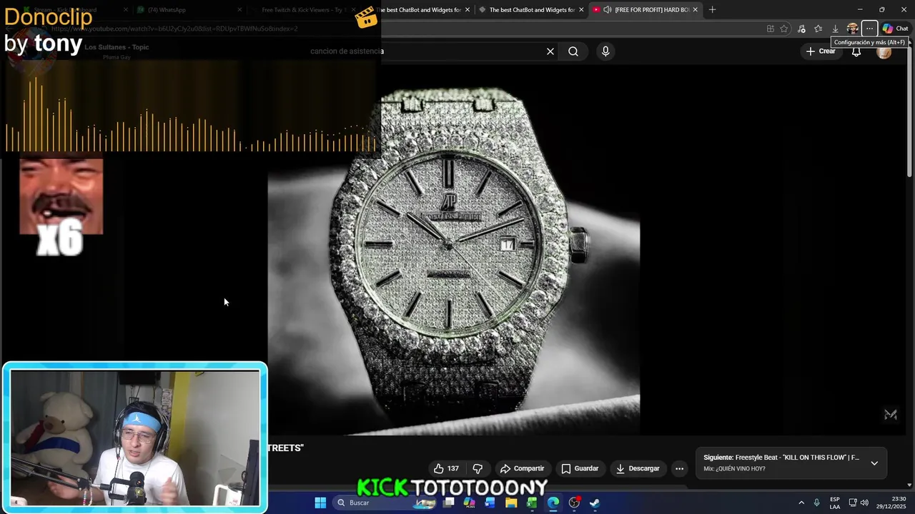The image size is (915, 514).
Task: Click the watch video player area
Action: (454, 250)
